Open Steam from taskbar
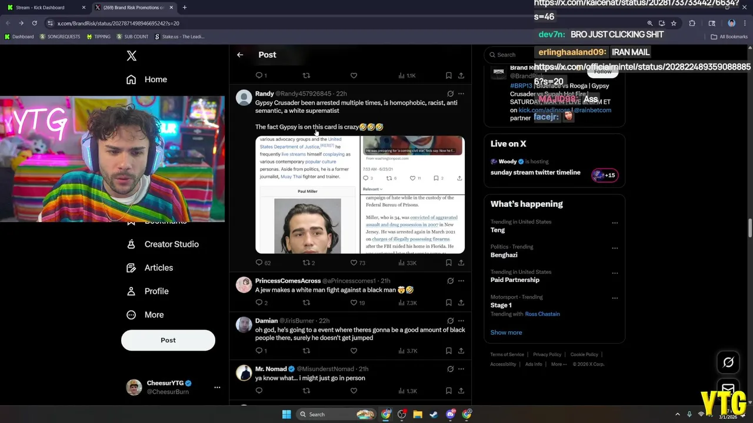This screenshot has width=753, height=423. tap(434, 414)
